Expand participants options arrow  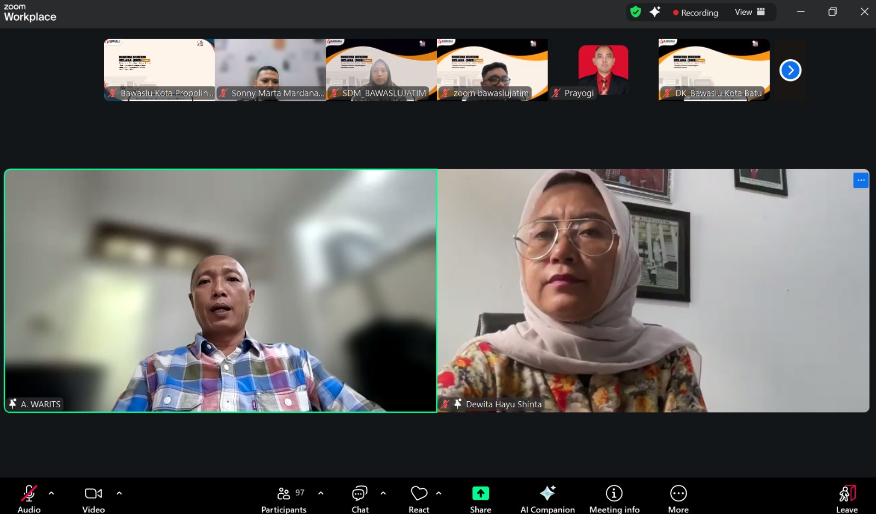click(321, 493)
